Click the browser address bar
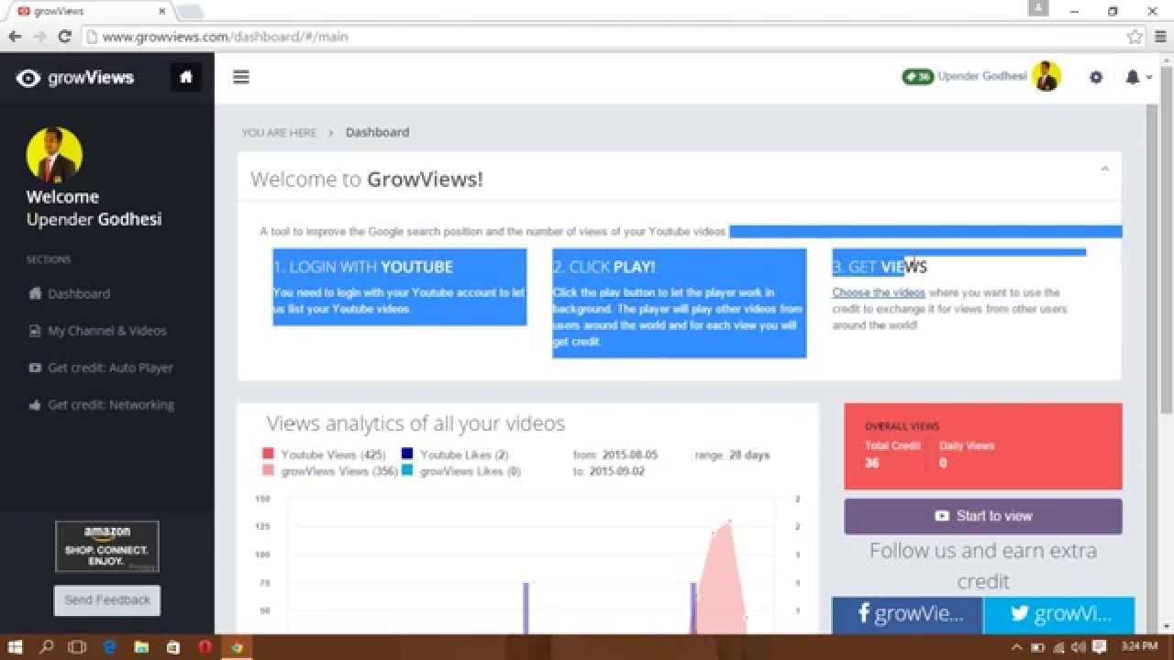This screenshot has width=1174, height=660. tap(605, 37)
